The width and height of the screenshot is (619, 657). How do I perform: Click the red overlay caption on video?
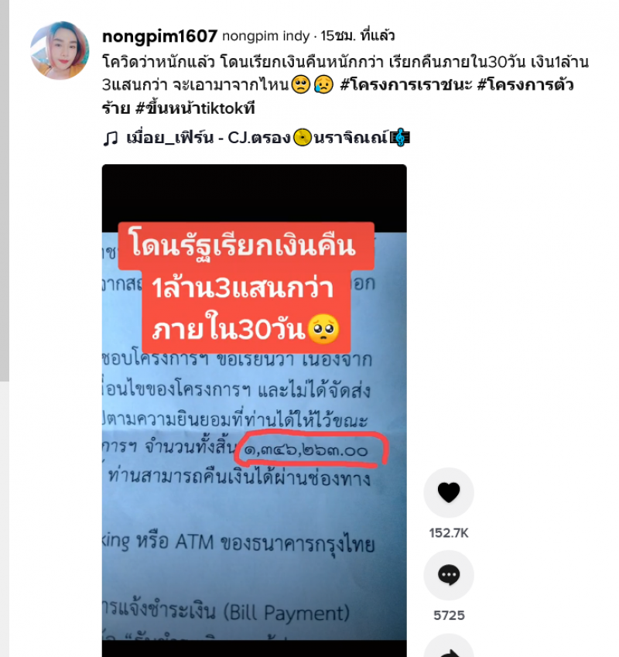pyautogui.click(x=246, y=288)
